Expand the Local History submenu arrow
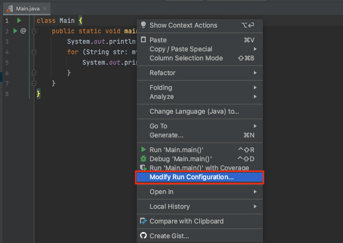 pos(255,206)
